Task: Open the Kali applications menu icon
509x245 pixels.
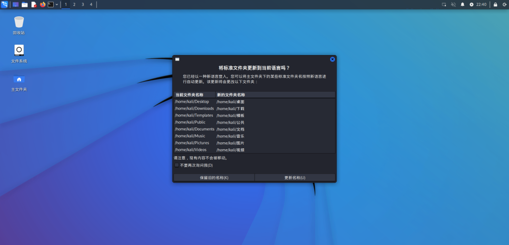Action: pos(4,4)
